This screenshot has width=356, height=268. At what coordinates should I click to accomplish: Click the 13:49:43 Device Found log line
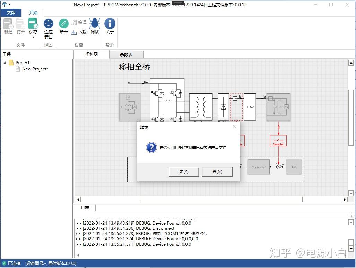[x=133, y=223]
